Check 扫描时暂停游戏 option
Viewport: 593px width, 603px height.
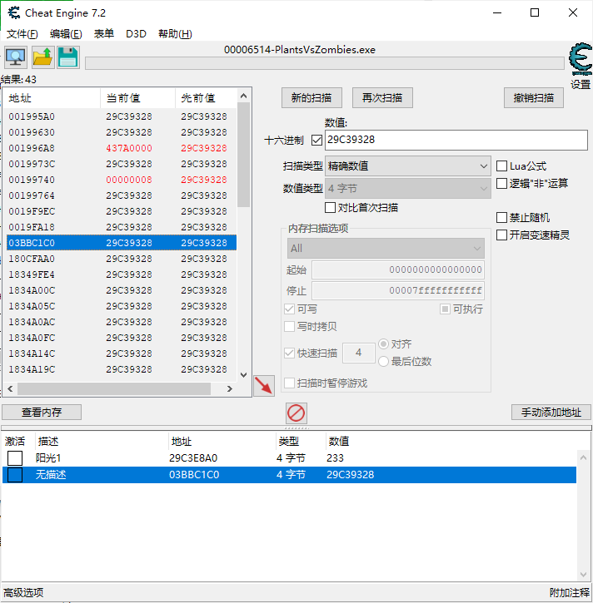point(289,383)
